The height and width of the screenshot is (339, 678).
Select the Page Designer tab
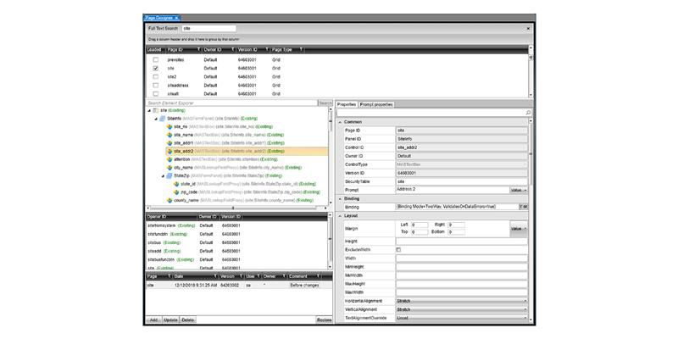(x=158, y=17)
